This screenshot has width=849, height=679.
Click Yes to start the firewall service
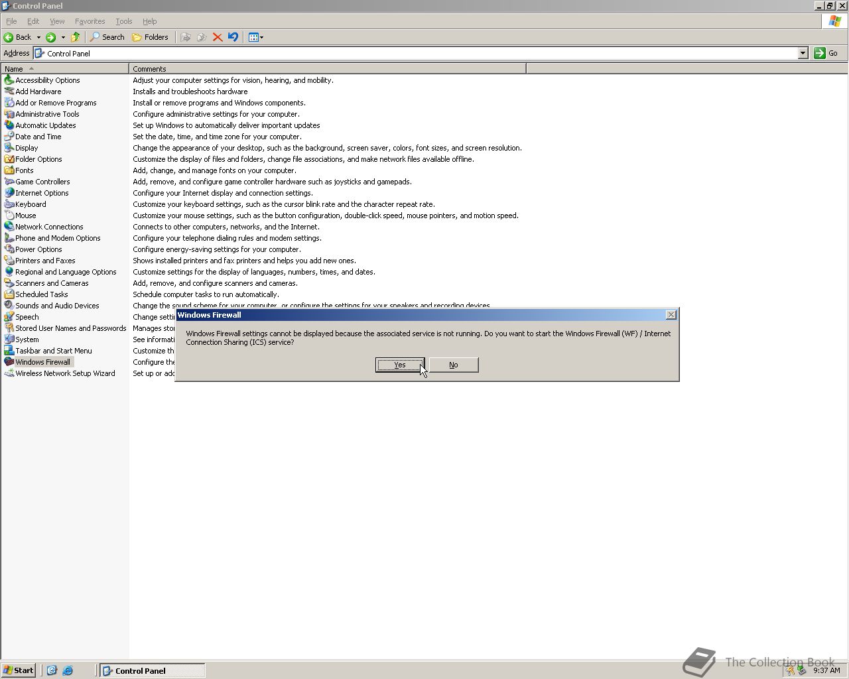click(x=400, y=365)
